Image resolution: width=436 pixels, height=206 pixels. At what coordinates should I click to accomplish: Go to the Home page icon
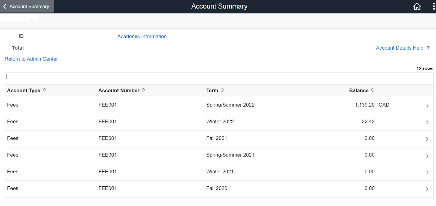(x=417, y=6)
